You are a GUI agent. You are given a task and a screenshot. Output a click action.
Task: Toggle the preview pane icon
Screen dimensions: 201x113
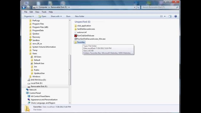[170, 16]
